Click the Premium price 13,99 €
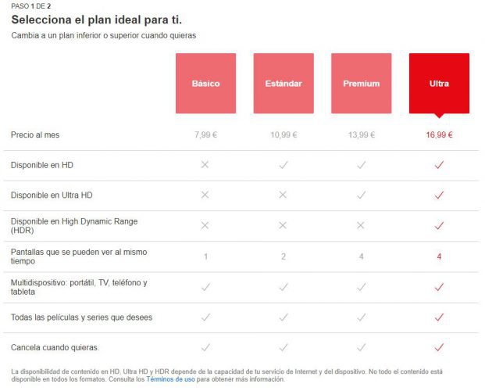The width and height of the screenshot is (485, 391). pyautogui.click(x=361, y=135)
